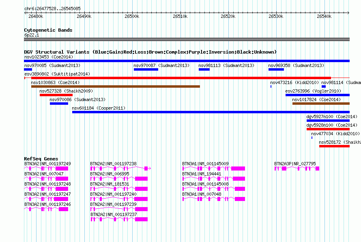Click the brown complex bar below nsv1030863
Viewport: 361px width, 242px height.
[x=116, y=86]
